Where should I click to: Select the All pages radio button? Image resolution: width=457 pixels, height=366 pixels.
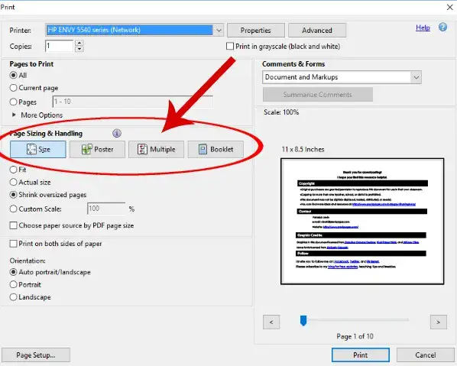coord(13,75)
